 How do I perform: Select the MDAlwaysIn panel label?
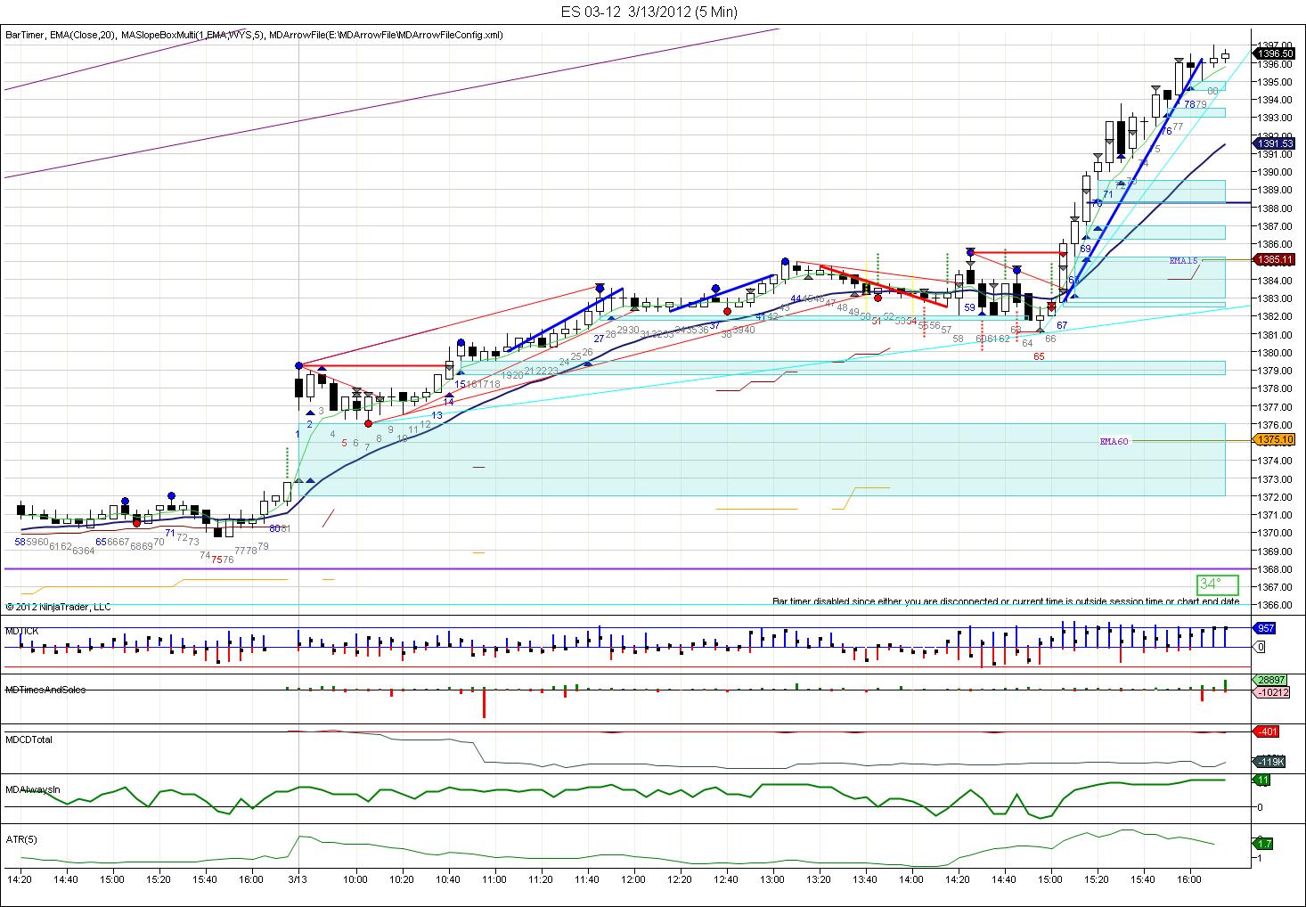click(x=33, y=789)
